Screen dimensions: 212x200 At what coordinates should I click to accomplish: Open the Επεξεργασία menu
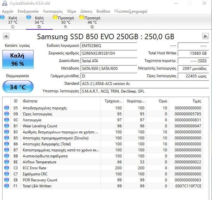click(x=28, y=11)
